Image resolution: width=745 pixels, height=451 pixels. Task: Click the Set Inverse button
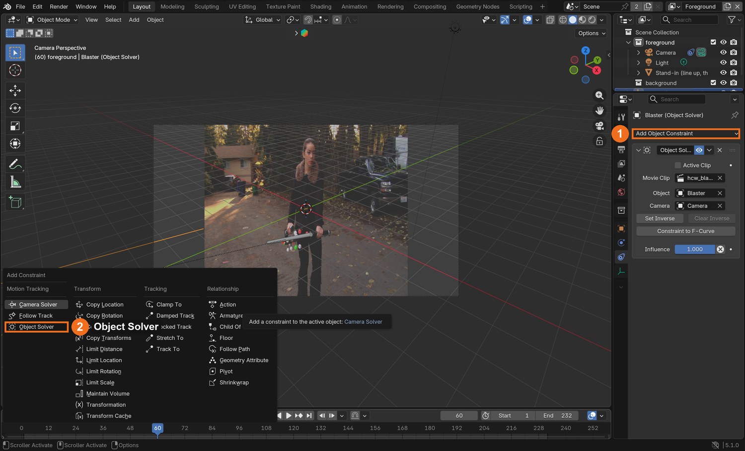tap(660, 218)
